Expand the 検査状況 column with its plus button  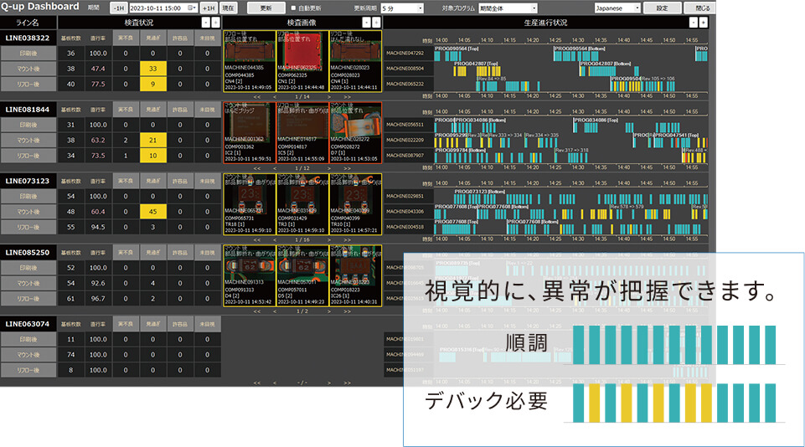(215, 23)
